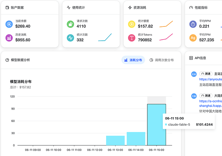Click the blue 大陆 badge icon
This screenshot has height=156, width=222.
(194, 96)
